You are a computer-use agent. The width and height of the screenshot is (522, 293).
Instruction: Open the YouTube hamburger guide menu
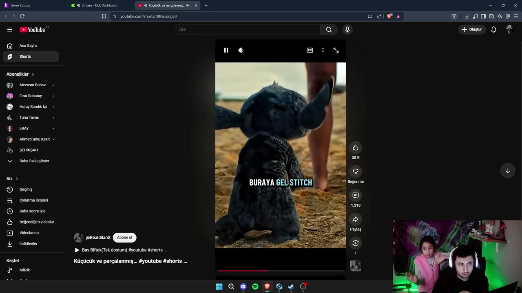pos(10,29)
